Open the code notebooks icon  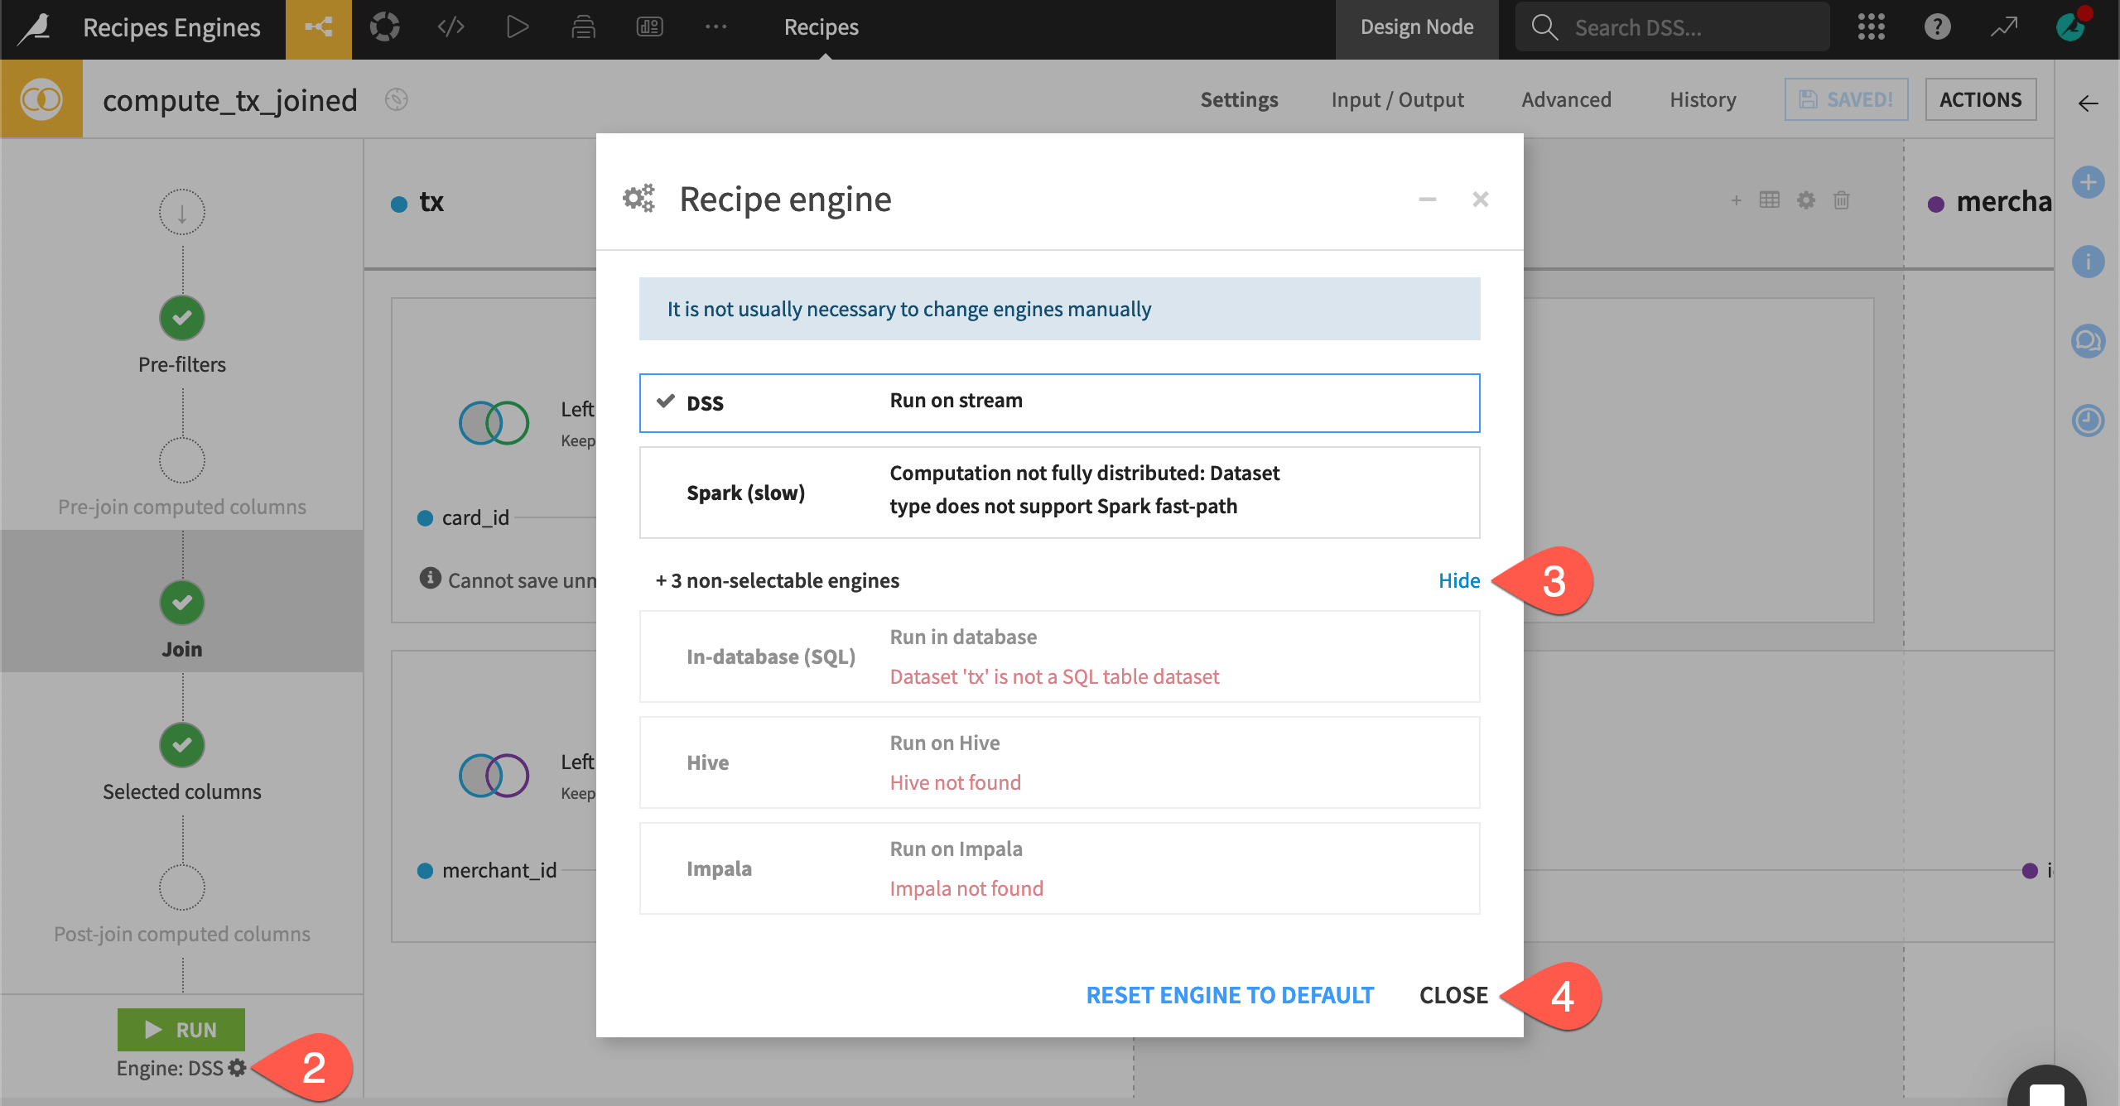(451, 26)
